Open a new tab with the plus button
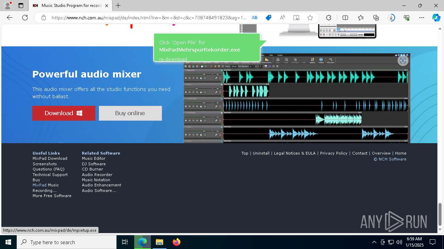Screen dimensions: 444x249 118,6
